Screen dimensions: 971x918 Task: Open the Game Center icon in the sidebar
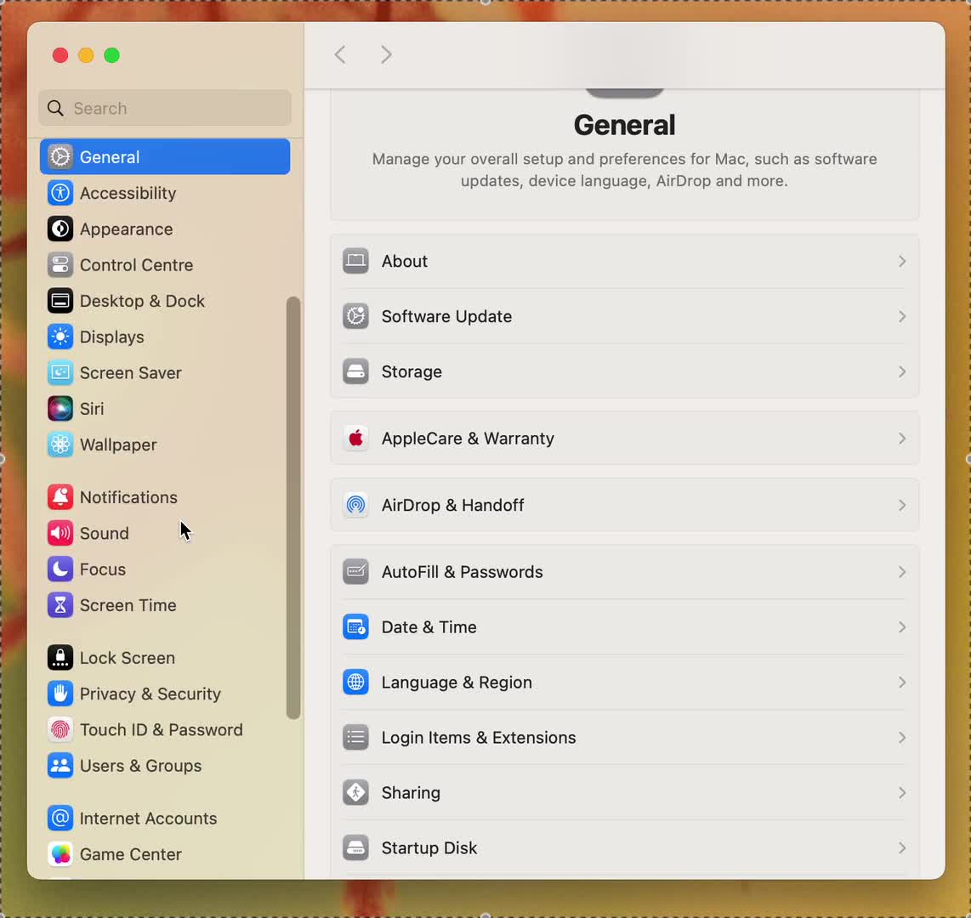pos(60,854)
